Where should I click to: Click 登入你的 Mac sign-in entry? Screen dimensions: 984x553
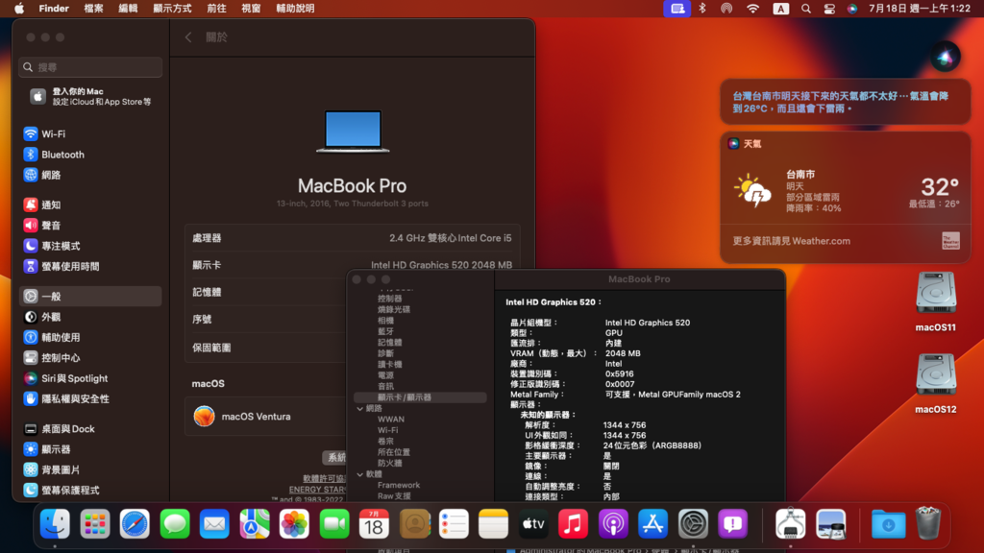pos(90,97)
